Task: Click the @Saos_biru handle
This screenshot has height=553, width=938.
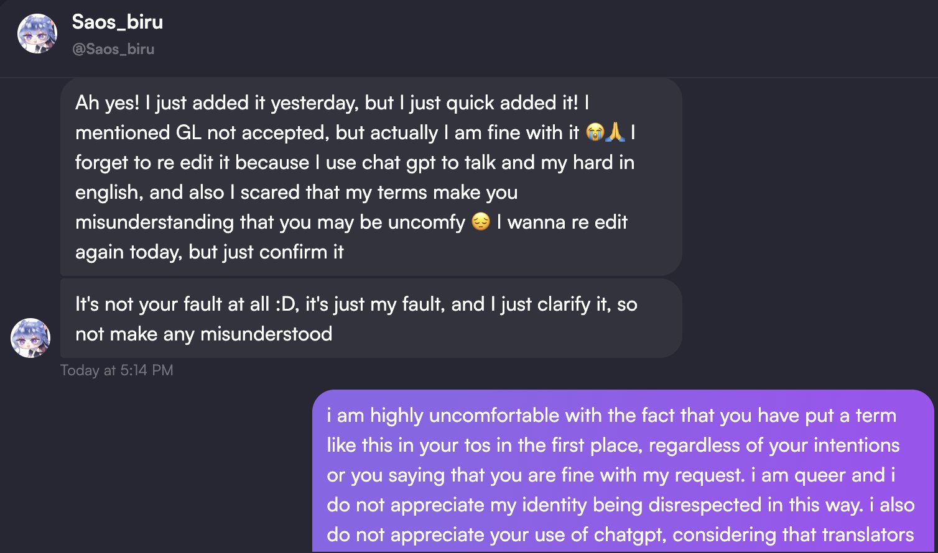Action: pyautogui.click(x=113, y=49)
